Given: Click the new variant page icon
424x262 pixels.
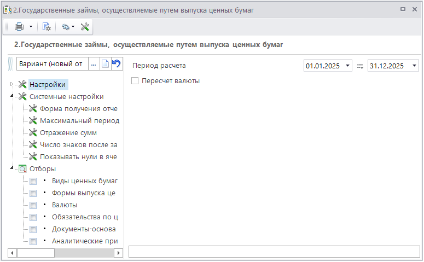Looking at the screenshot, I should tap(105, 64).
